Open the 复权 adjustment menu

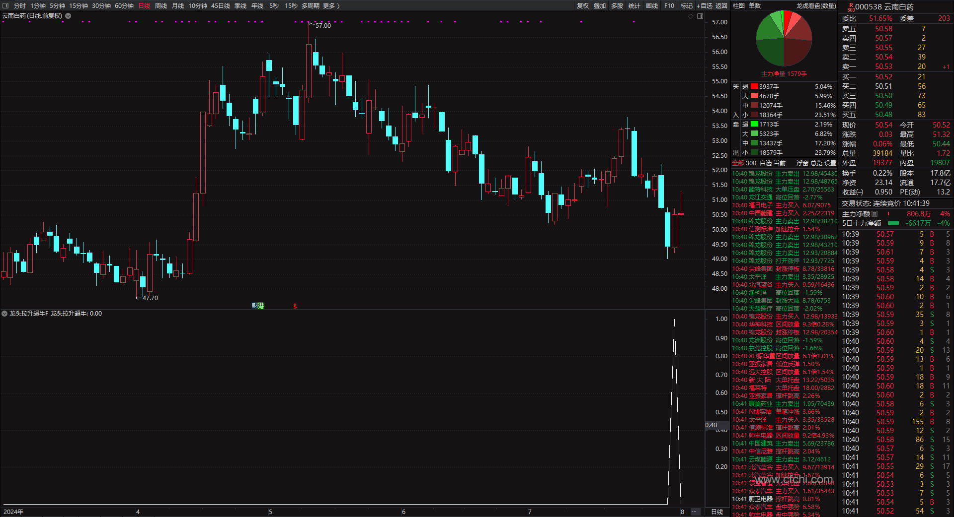(x=583, y=6)
